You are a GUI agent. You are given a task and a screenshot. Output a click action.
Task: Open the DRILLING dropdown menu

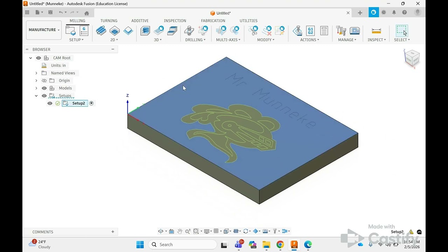195,40
